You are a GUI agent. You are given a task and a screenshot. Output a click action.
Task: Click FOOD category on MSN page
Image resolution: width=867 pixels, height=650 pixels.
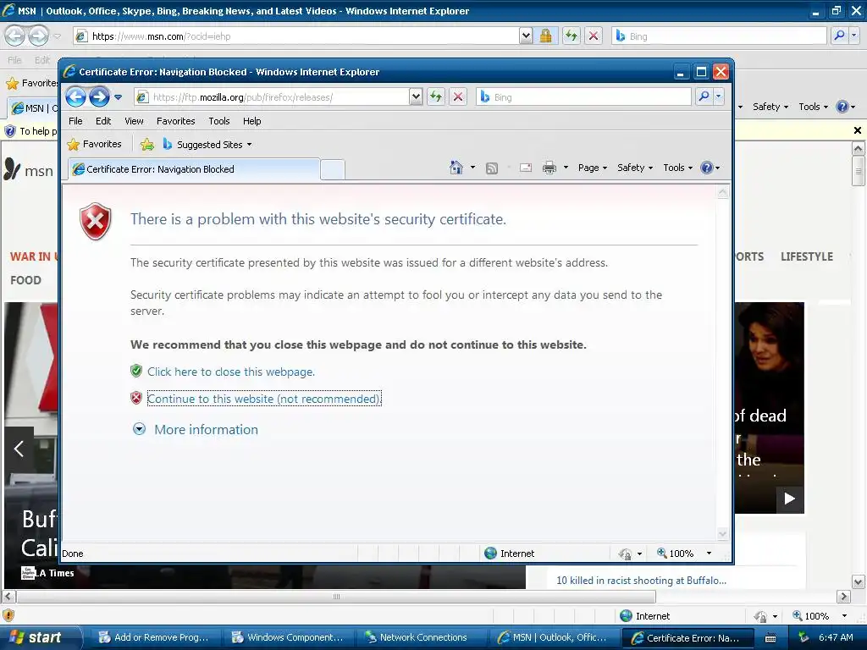[25, 280]
